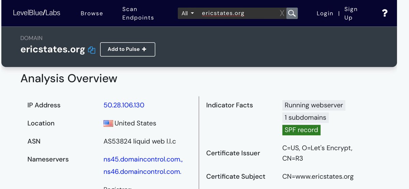The width and height of the screenshot is (409, 189).
Task: Open help via the question mark icon
Action: [384, 13]
